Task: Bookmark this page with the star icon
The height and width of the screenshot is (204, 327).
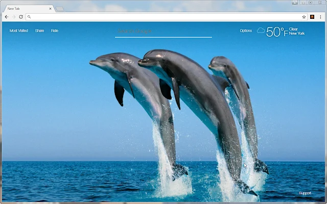Action: point(304,17)
